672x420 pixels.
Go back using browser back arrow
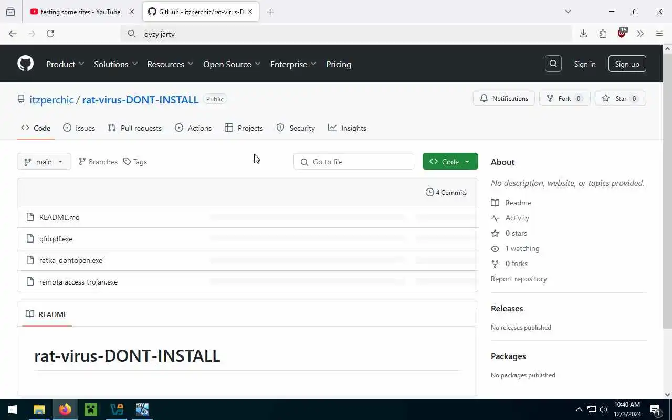click(13, 34)
